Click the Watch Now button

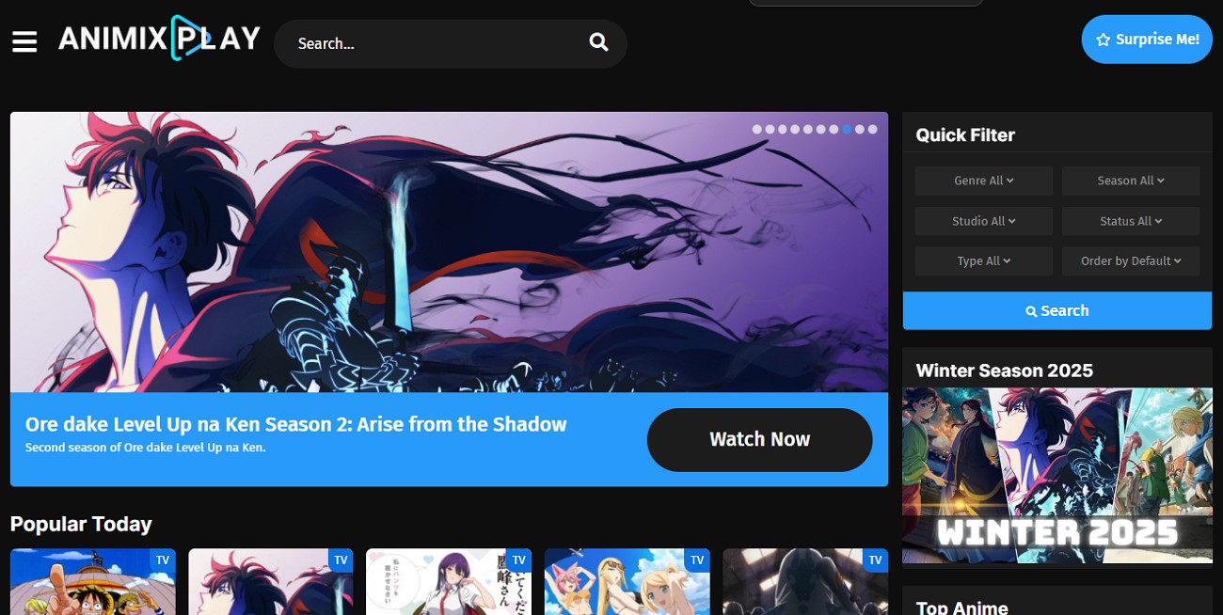point(759,439)
